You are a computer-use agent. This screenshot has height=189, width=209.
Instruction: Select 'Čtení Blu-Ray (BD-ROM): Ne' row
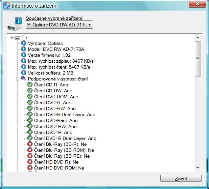tap(64, 150)
